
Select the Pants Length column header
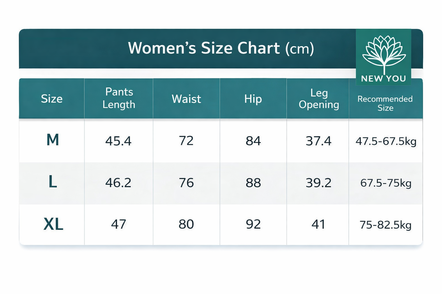click(119, 98)
